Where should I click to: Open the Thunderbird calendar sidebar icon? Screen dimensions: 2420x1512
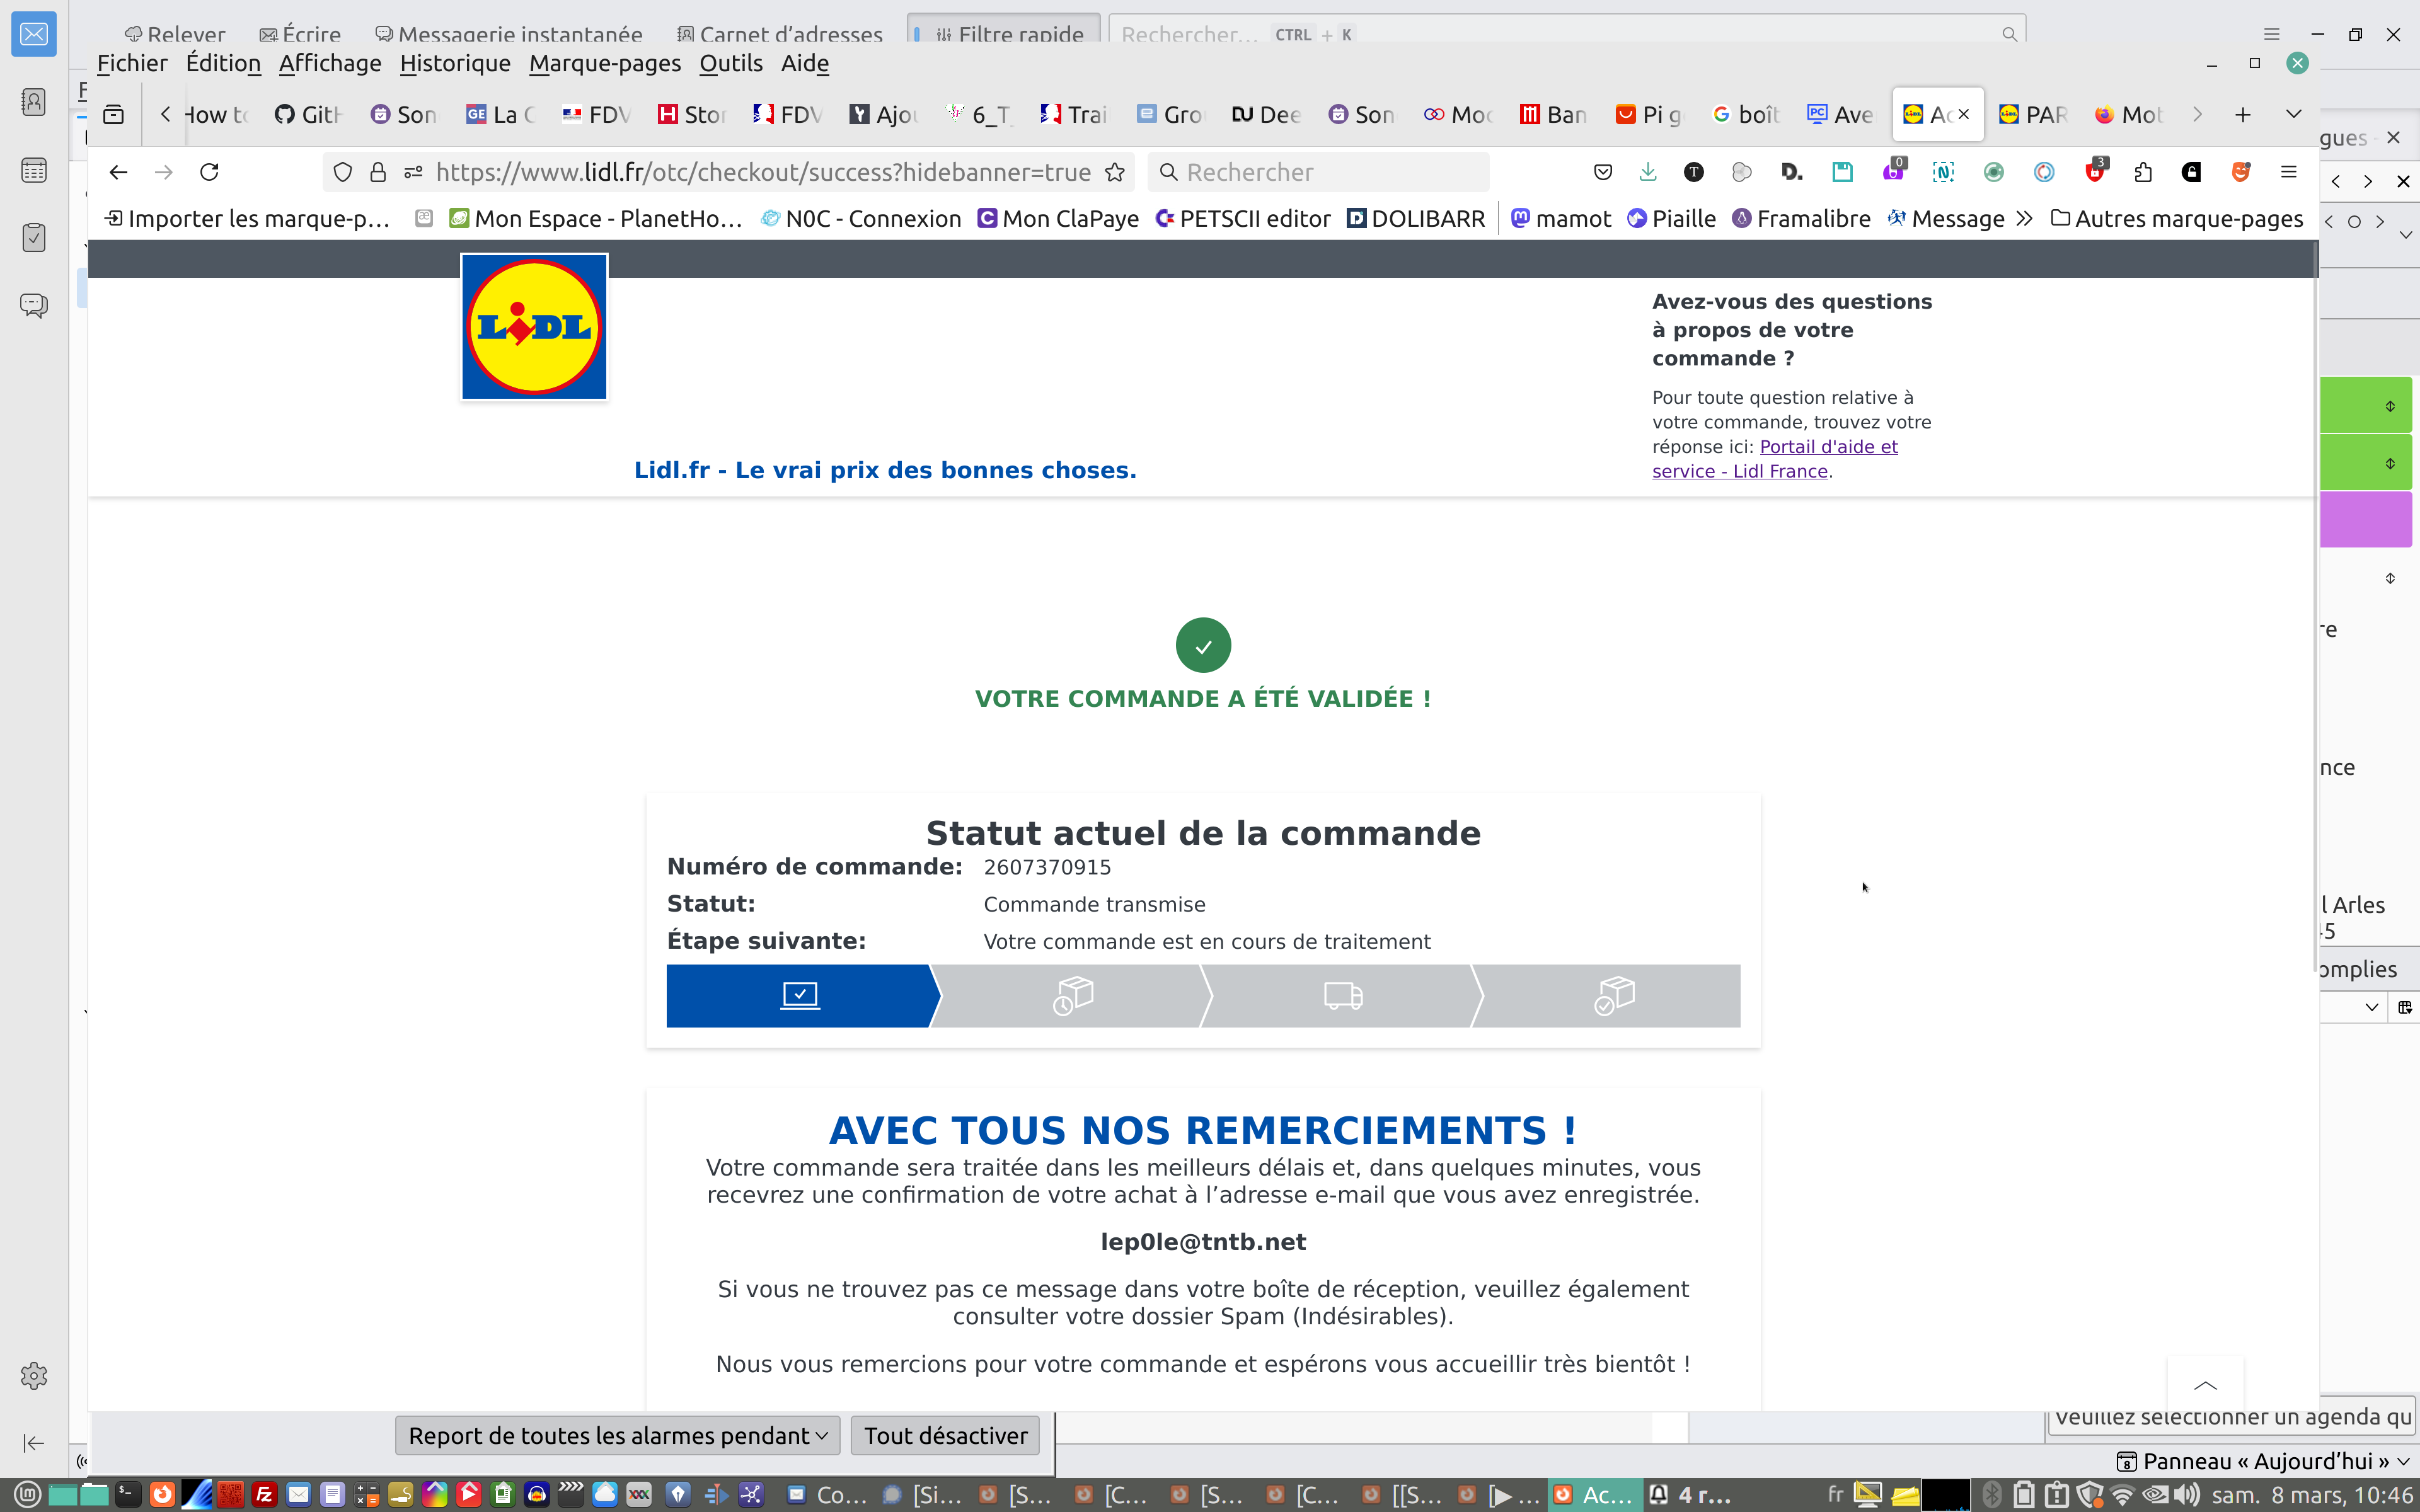tap(34, 170)
